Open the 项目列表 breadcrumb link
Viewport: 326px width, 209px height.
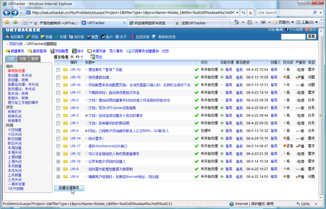pos(16,44)
